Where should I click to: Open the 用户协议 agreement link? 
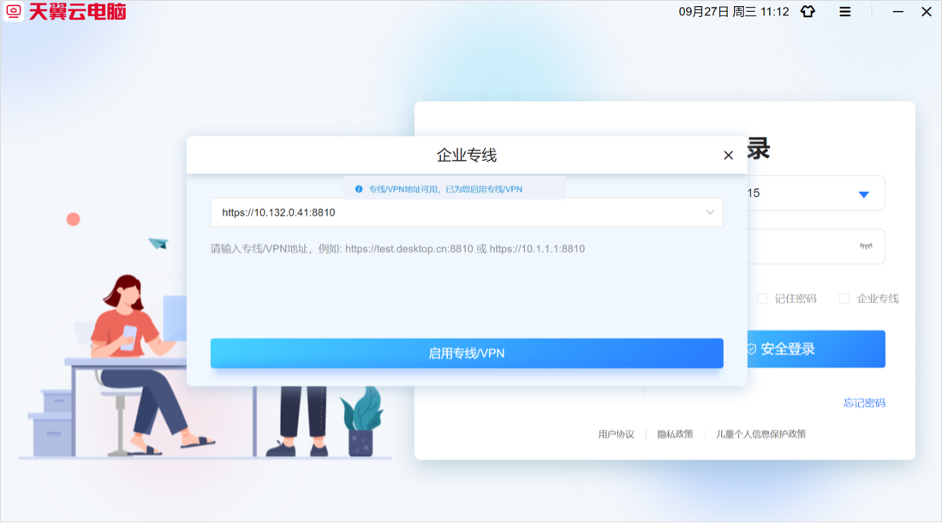[x=615, y=434]
